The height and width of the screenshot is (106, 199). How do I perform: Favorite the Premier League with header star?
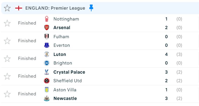(x=7, y=8)
